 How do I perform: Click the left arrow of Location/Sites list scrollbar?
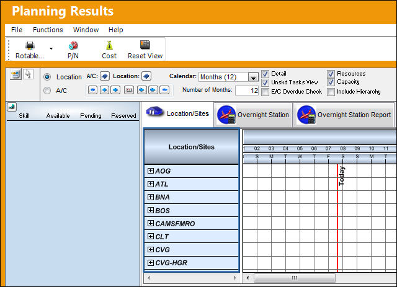149,278
